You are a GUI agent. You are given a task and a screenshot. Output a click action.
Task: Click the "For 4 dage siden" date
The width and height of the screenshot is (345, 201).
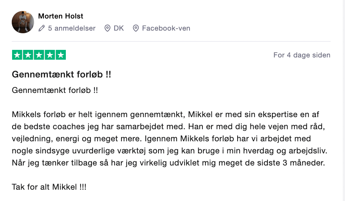tap(301, 55)
